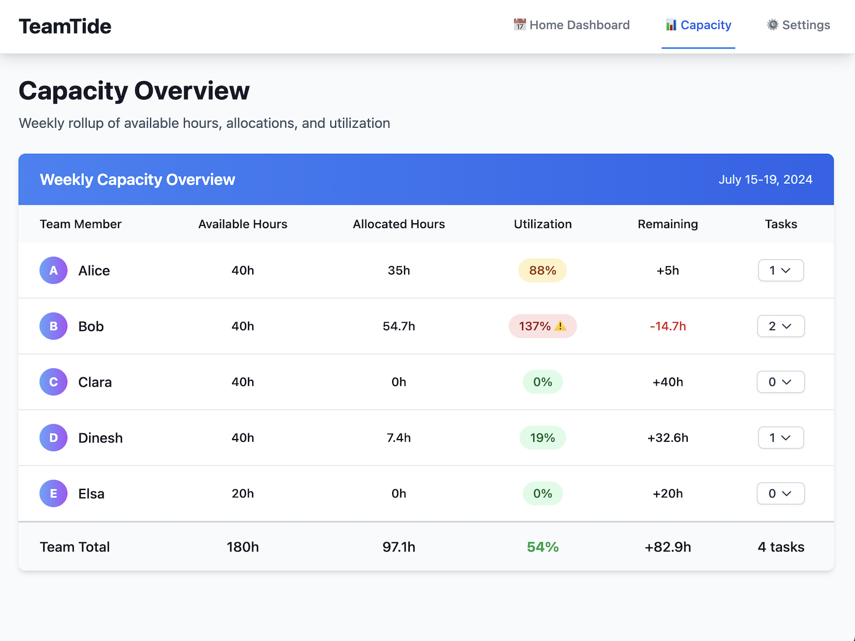Click Clara's avatar icon

click(x=53, y=382)
